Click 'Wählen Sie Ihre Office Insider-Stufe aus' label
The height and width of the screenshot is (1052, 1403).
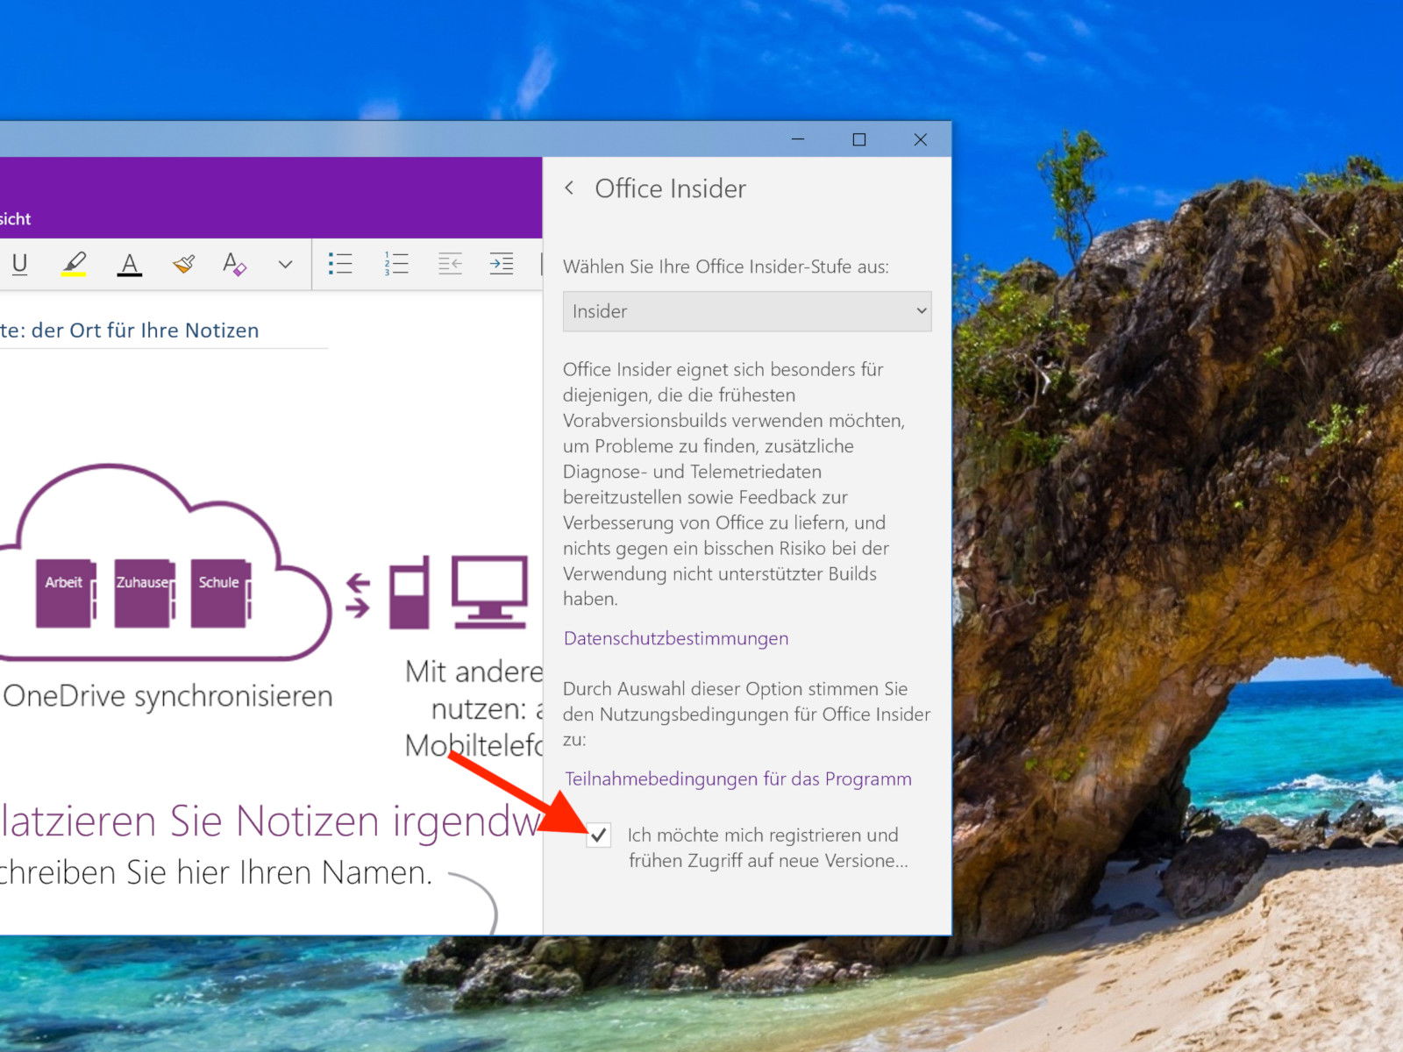point(726,267)
